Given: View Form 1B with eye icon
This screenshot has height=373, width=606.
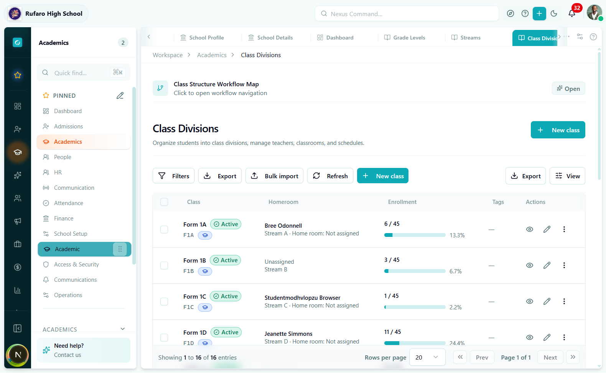Looking at the screenshot, I should point(530,265).
